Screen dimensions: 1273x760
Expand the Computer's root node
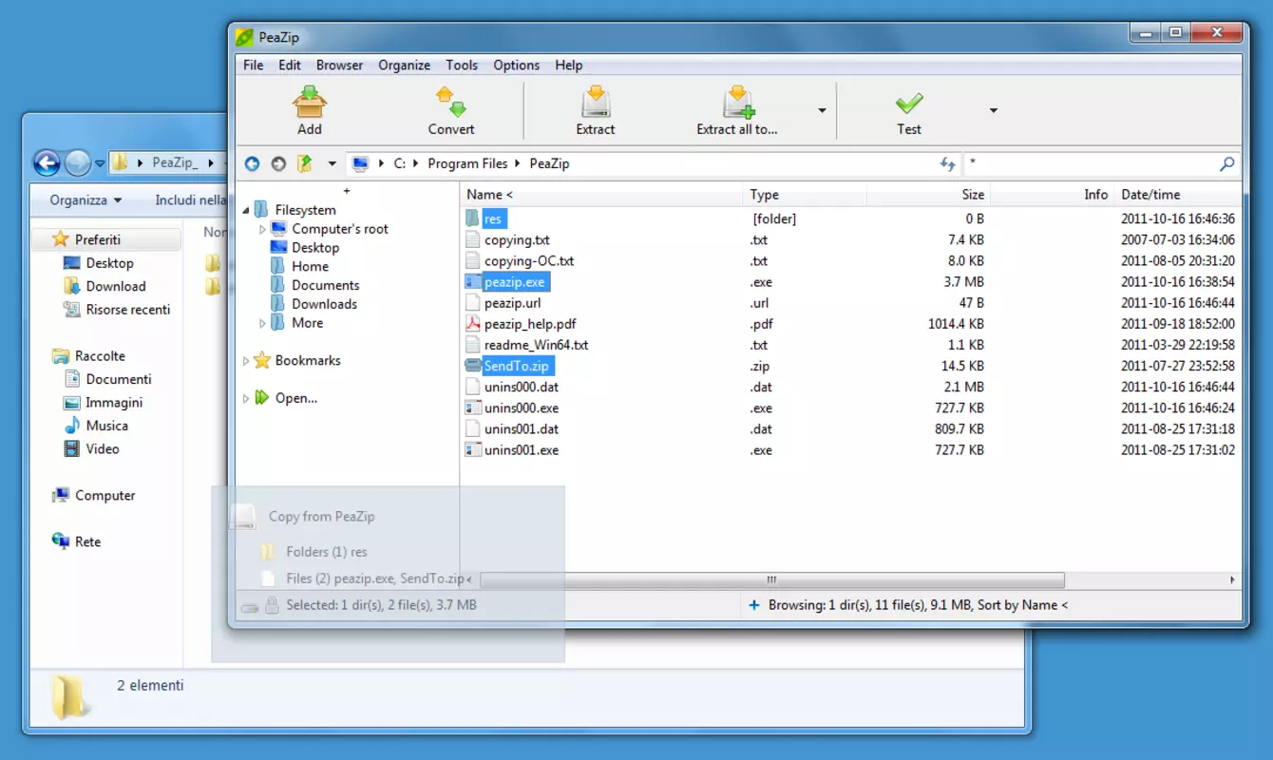[263, 229]
